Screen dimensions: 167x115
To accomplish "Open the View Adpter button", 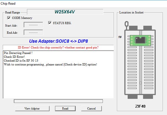I will tap(32, 108).
